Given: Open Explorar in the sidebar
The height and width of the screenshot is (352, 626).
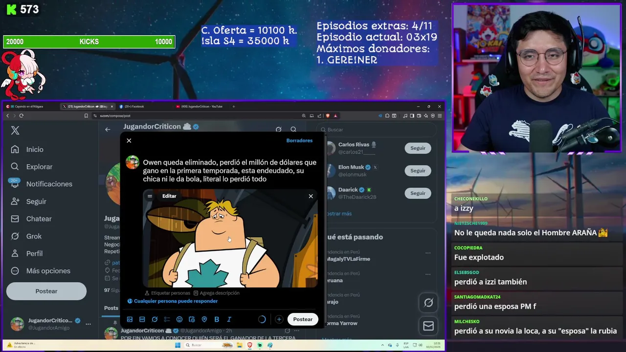Looking at the screenshot, I should pyautogui.click(x=32, y=167).
